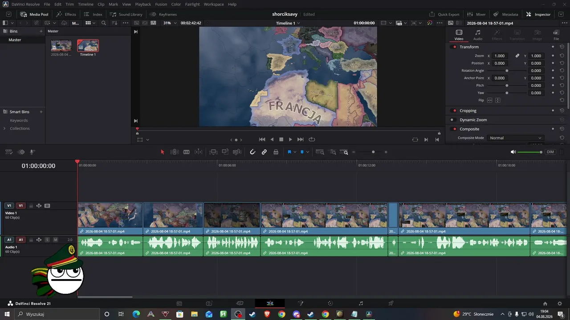Open the viewer zoom 31% dropdown

pyautogui.click(x=170, y=23)
